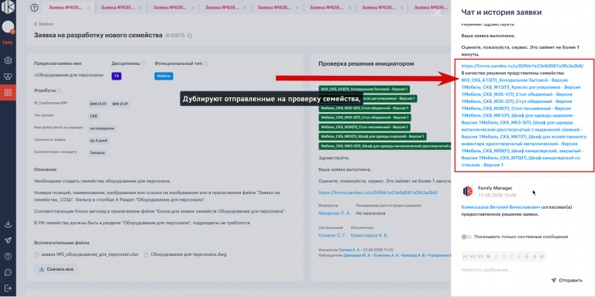Screen dimensions: 595x297
Task: Click the help circle icon before the tabs
Action: [x=35, y=8]
